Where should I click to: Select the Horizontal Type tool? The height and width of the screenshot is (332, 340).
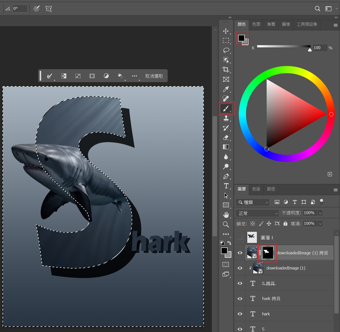[226, 186]
